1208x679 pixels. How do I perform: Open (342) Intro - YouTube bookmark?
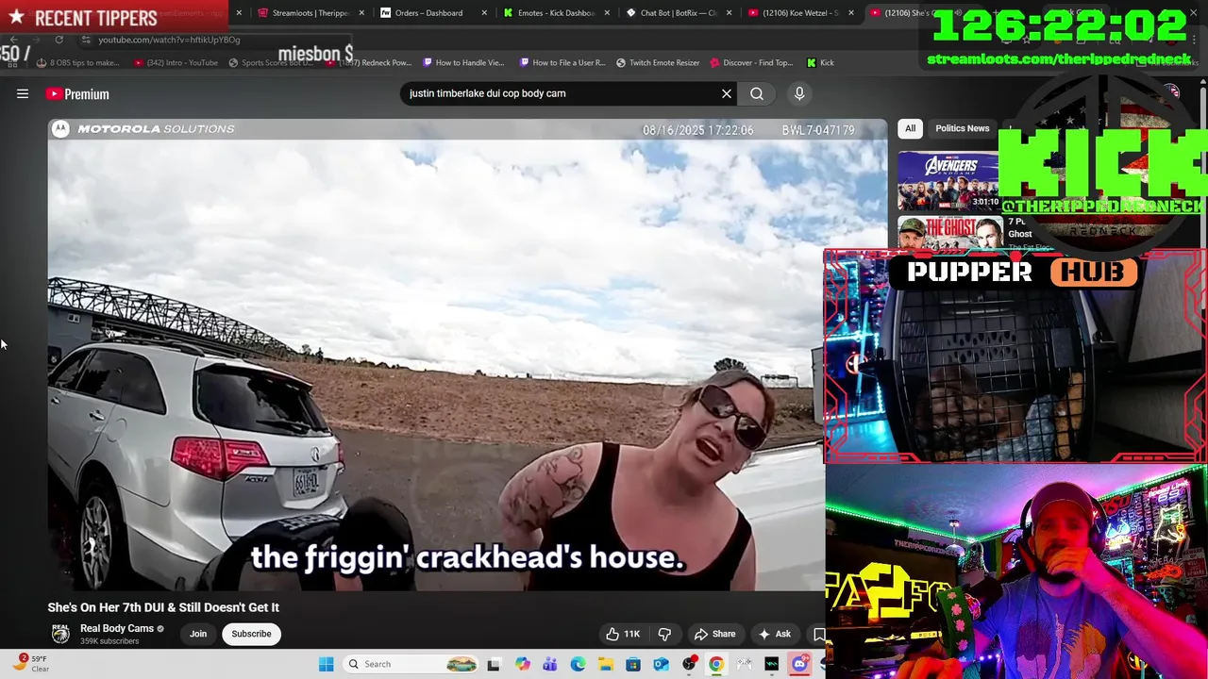click(176, 62)
